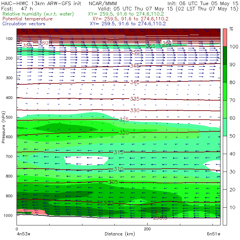Viewport: 240px width, 240px height.
Task: Click the 345 potential temperature contour label
Action: click(135, 66)
